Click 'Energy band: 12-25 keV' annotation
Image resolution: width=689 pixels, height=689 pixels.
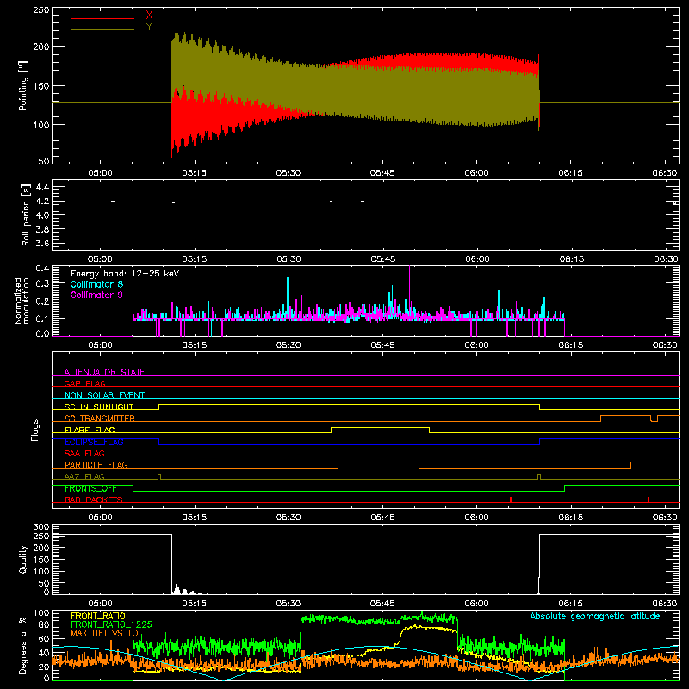tap(125, 274)
